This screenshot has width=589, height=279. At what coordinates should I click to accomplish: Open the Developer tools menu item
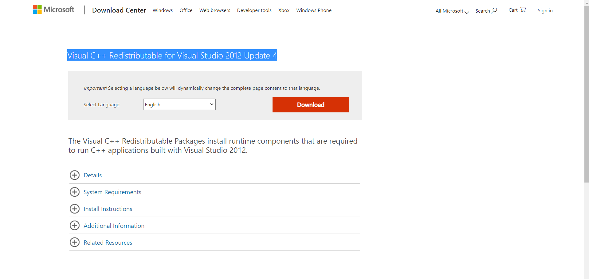click(x=254, y=10)
